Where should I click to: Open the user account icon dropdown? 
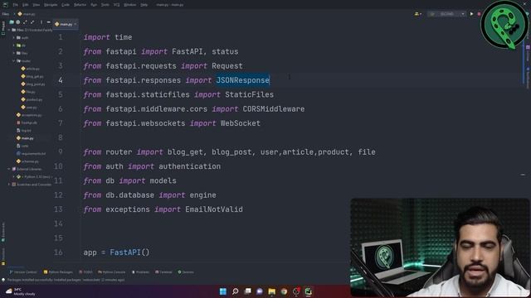tap(418, 14)
